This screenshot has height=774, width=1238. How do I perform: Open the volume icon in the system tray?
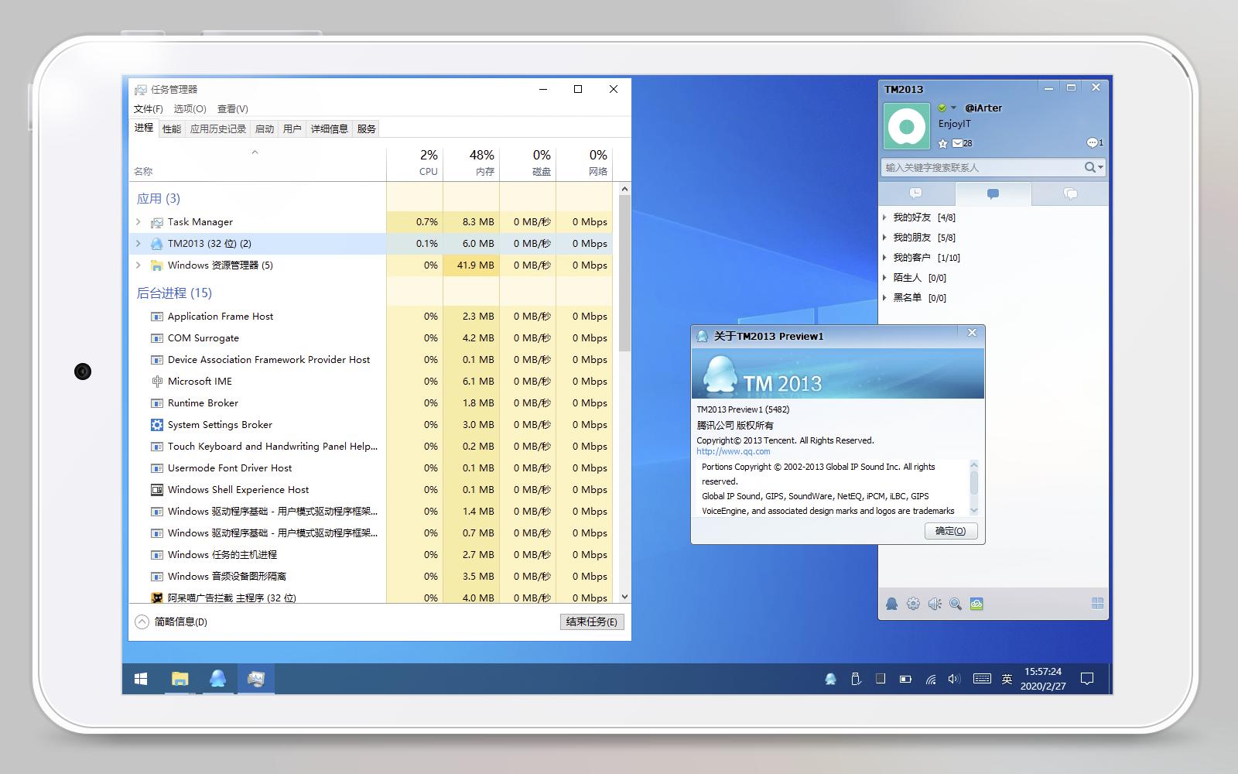pyautogui.click(x=954, y=679)
